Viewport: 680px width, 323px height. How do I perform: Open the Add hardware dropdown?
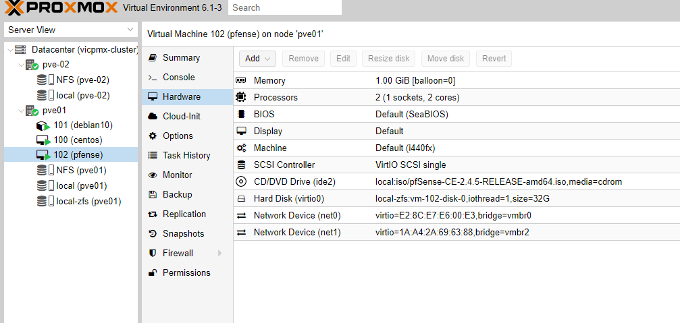pos(257,59)
